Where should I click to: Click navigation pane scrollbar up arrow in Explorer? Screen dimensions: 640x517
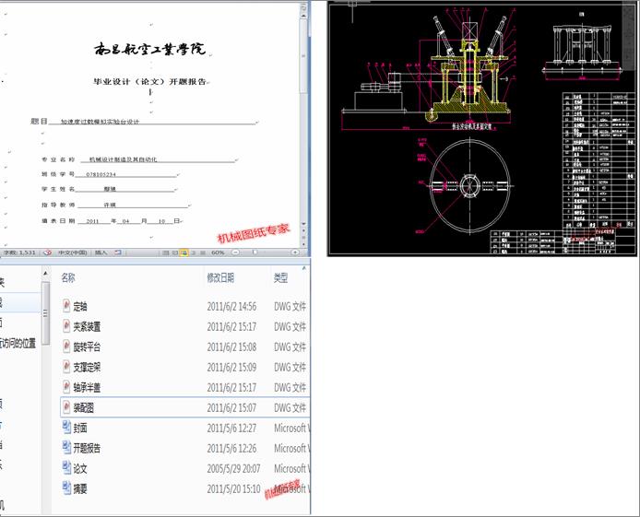(45, 273)
